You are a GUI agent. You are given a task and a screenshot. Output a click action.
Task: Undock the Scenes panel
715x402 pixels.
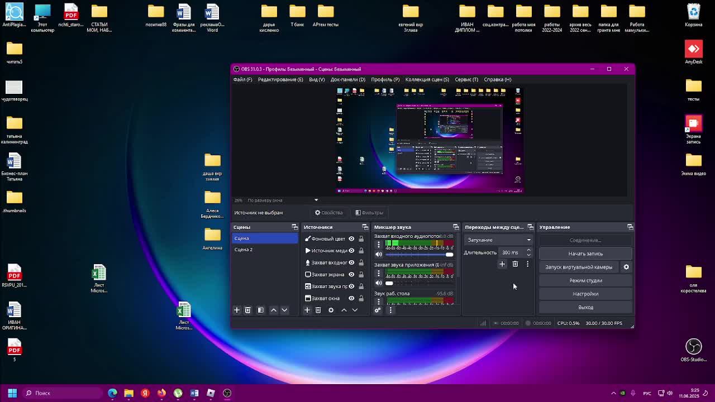pos(295,227)
